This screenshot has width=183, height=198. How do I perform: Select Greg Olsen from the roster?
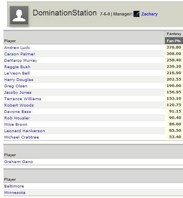(x=16, y=86)
